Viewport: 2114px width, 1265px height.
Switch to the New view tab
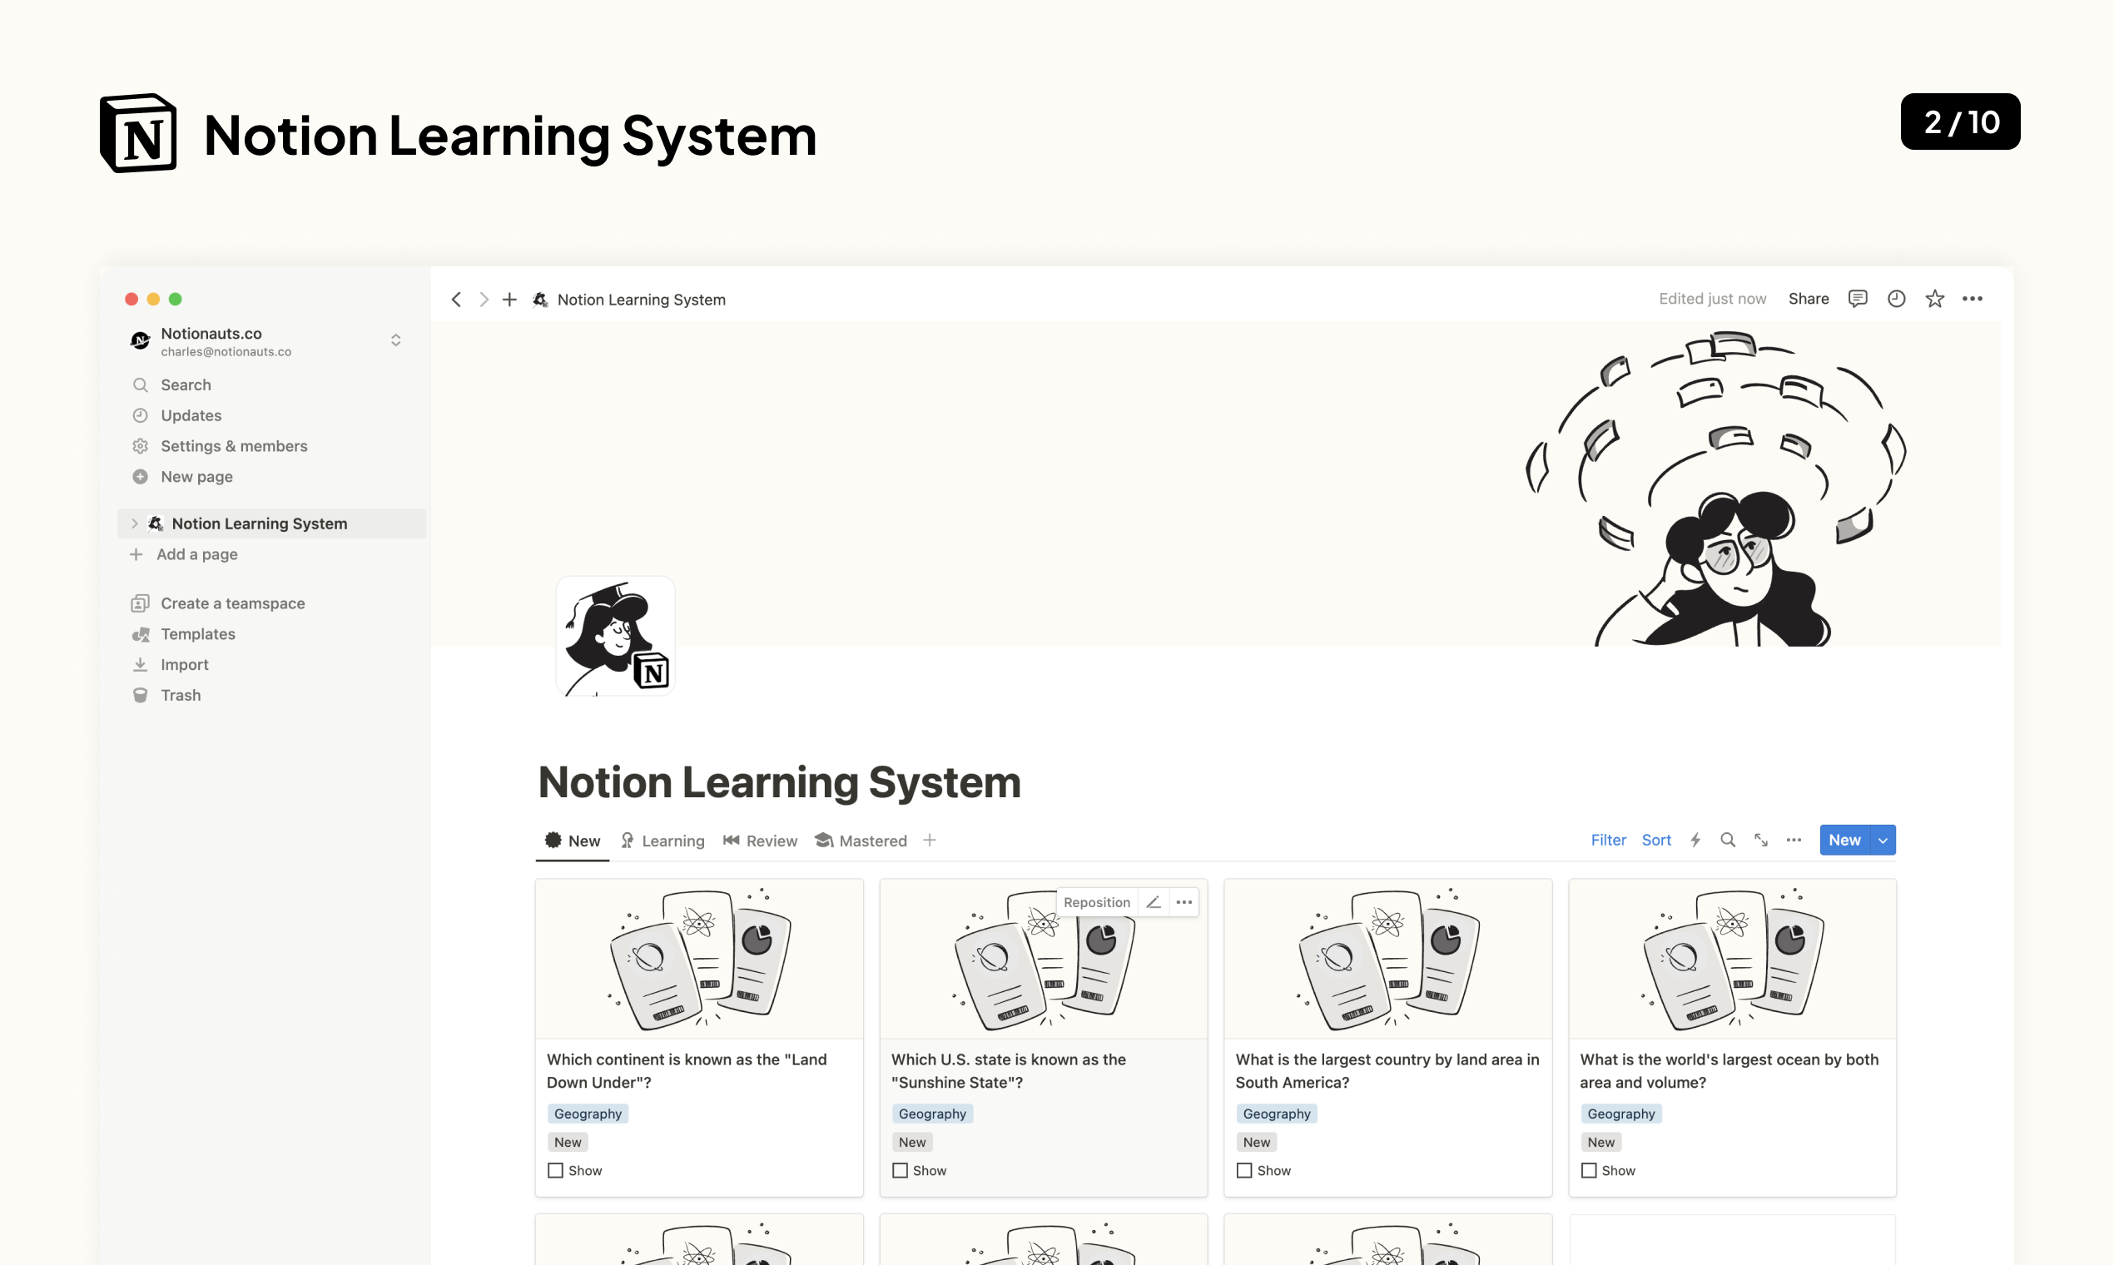pos(573,841)
